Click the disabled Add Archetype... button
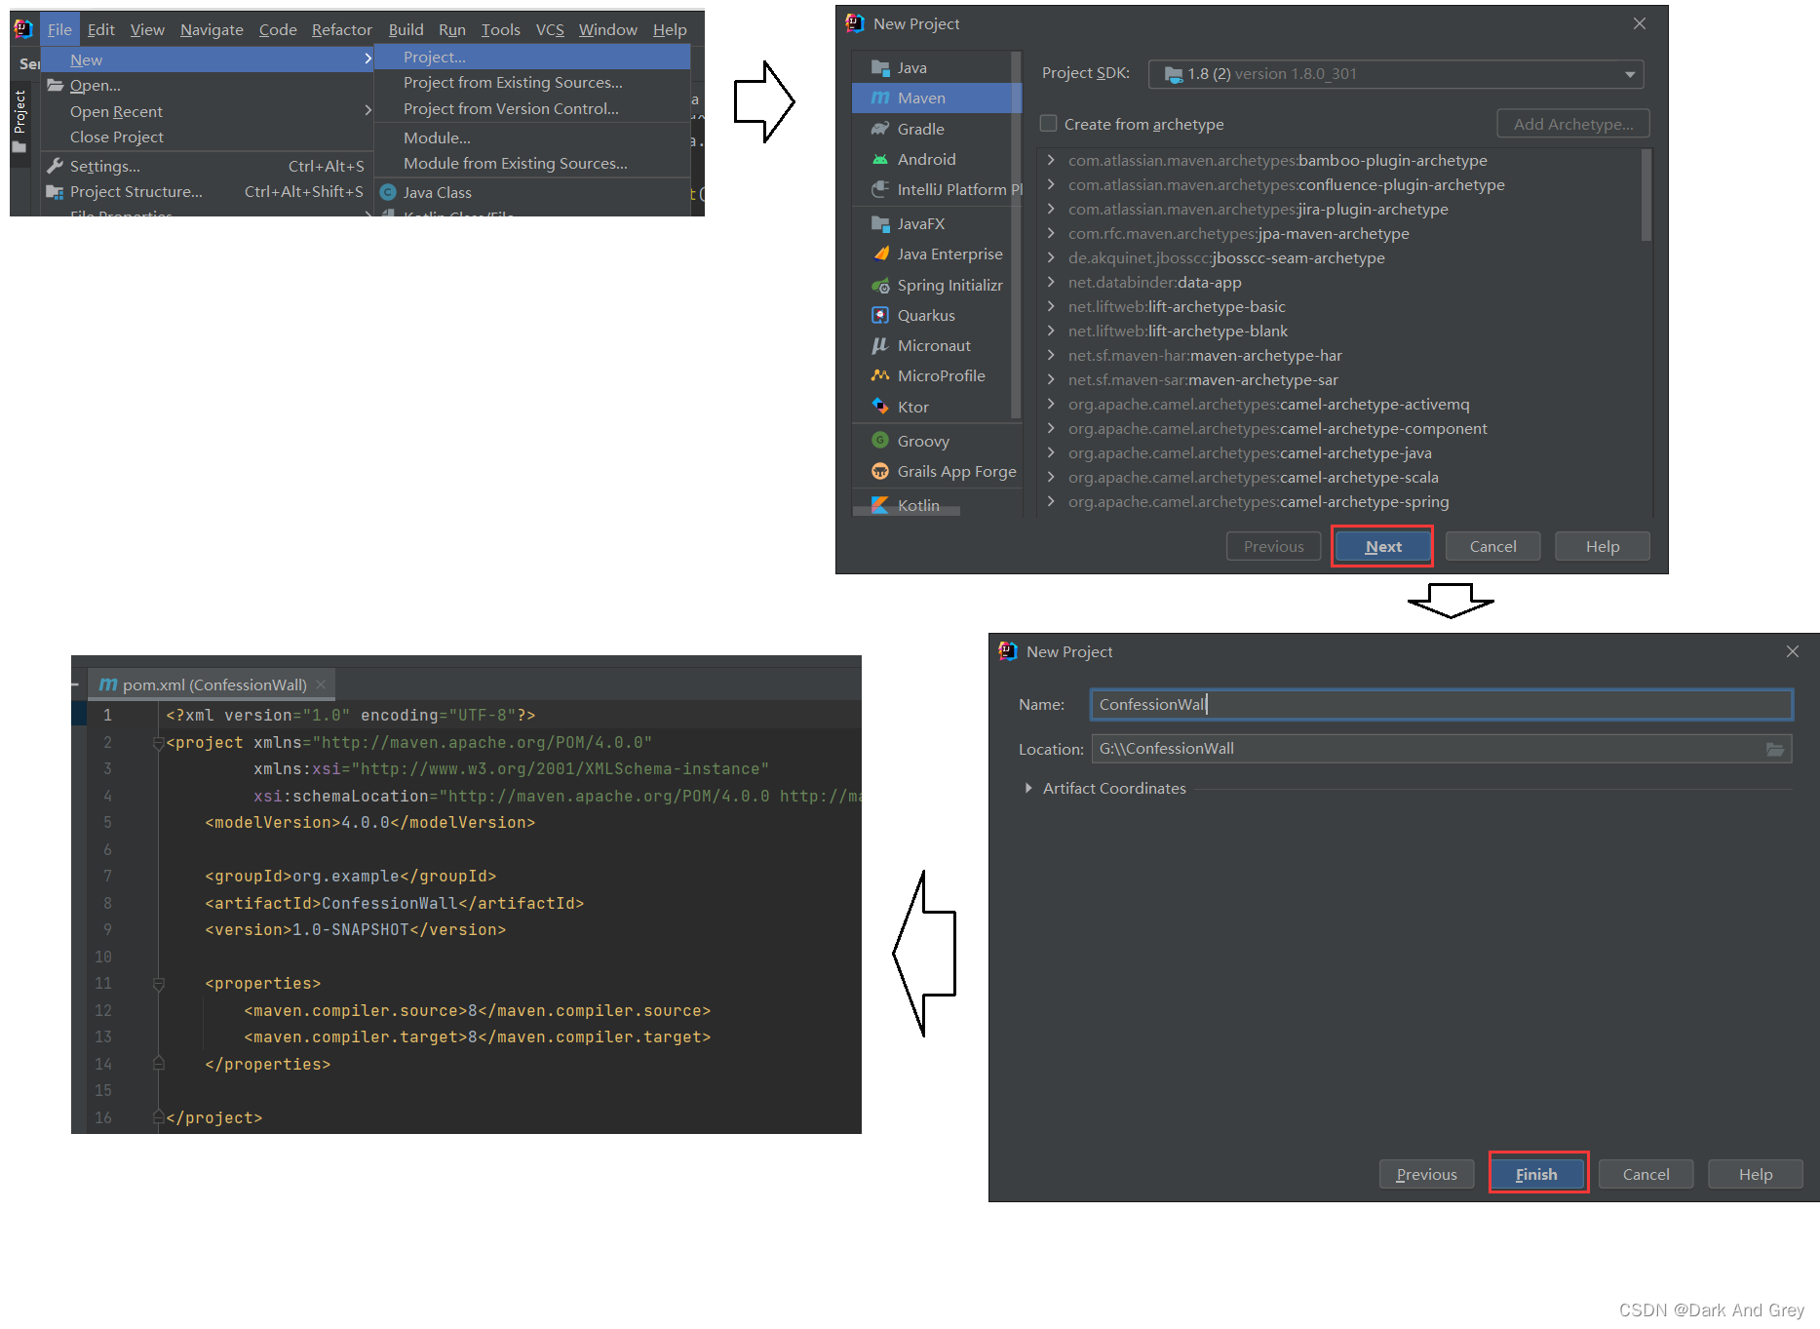The width and height of the screenshot is (1820, 1329). pyautogui.click(x=1572, y=124)
